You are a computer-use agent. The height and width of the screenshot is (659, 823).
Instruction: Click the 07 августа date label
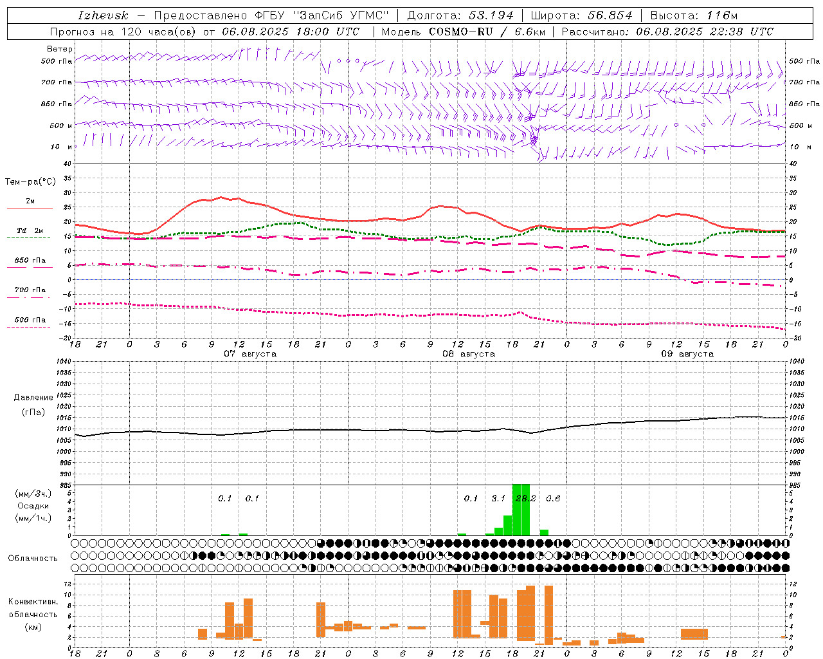coord(250,354)
